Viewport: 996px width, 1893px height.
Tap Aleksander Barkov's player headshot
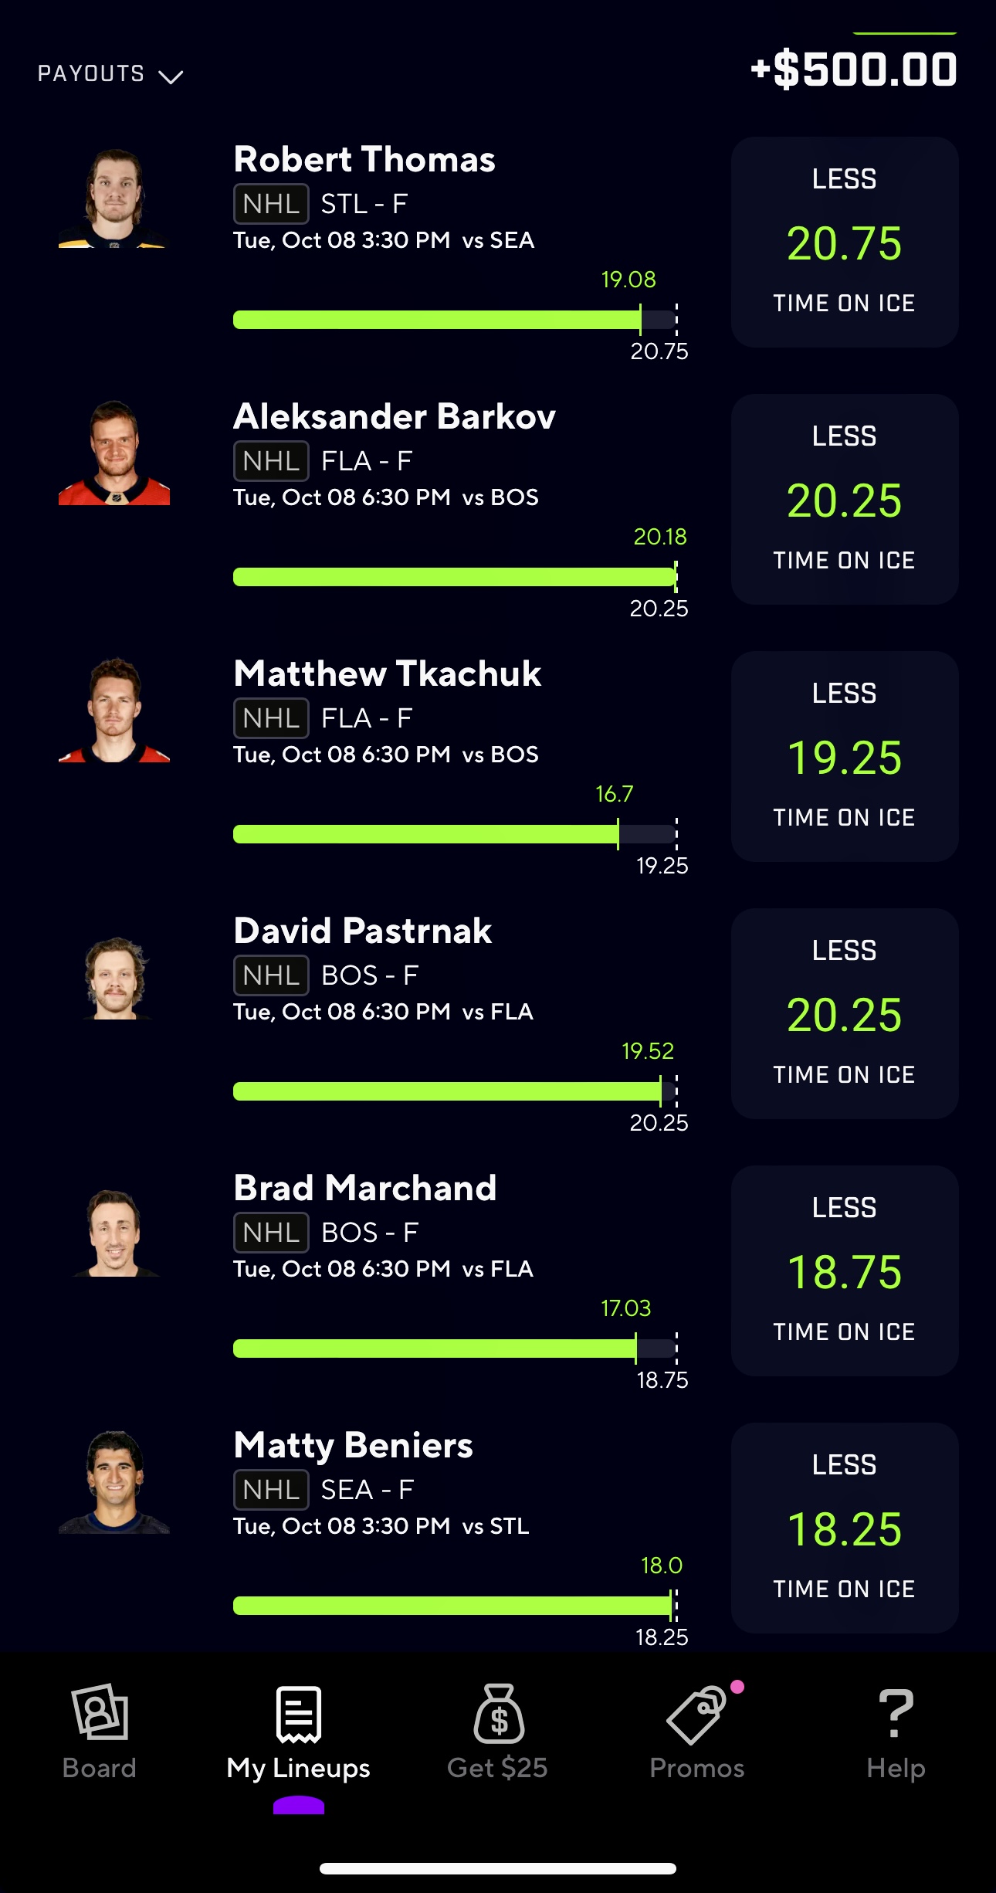[x=114, y=453]
